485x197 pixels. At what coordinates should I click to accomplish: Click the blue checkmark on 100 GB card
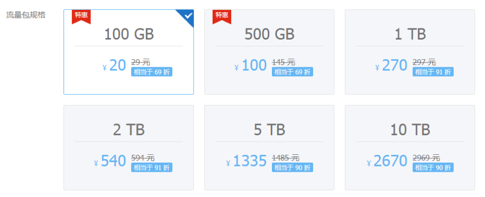point(188,15)
